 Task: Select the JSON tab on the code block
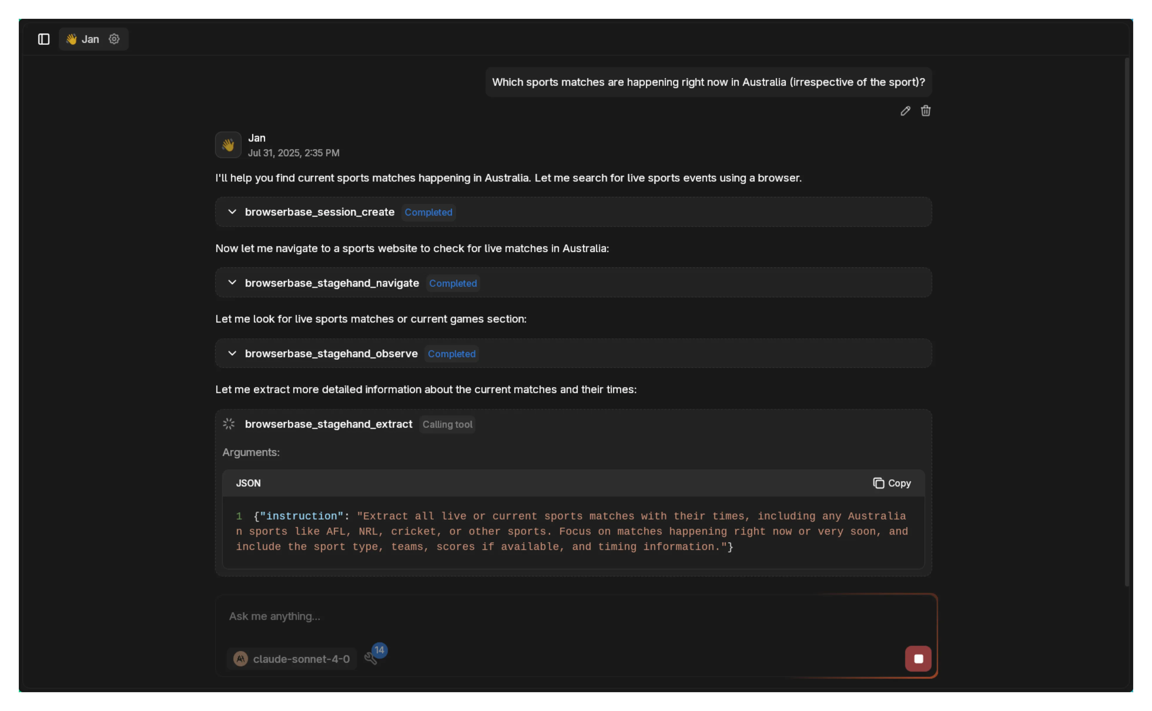(248, 483)
